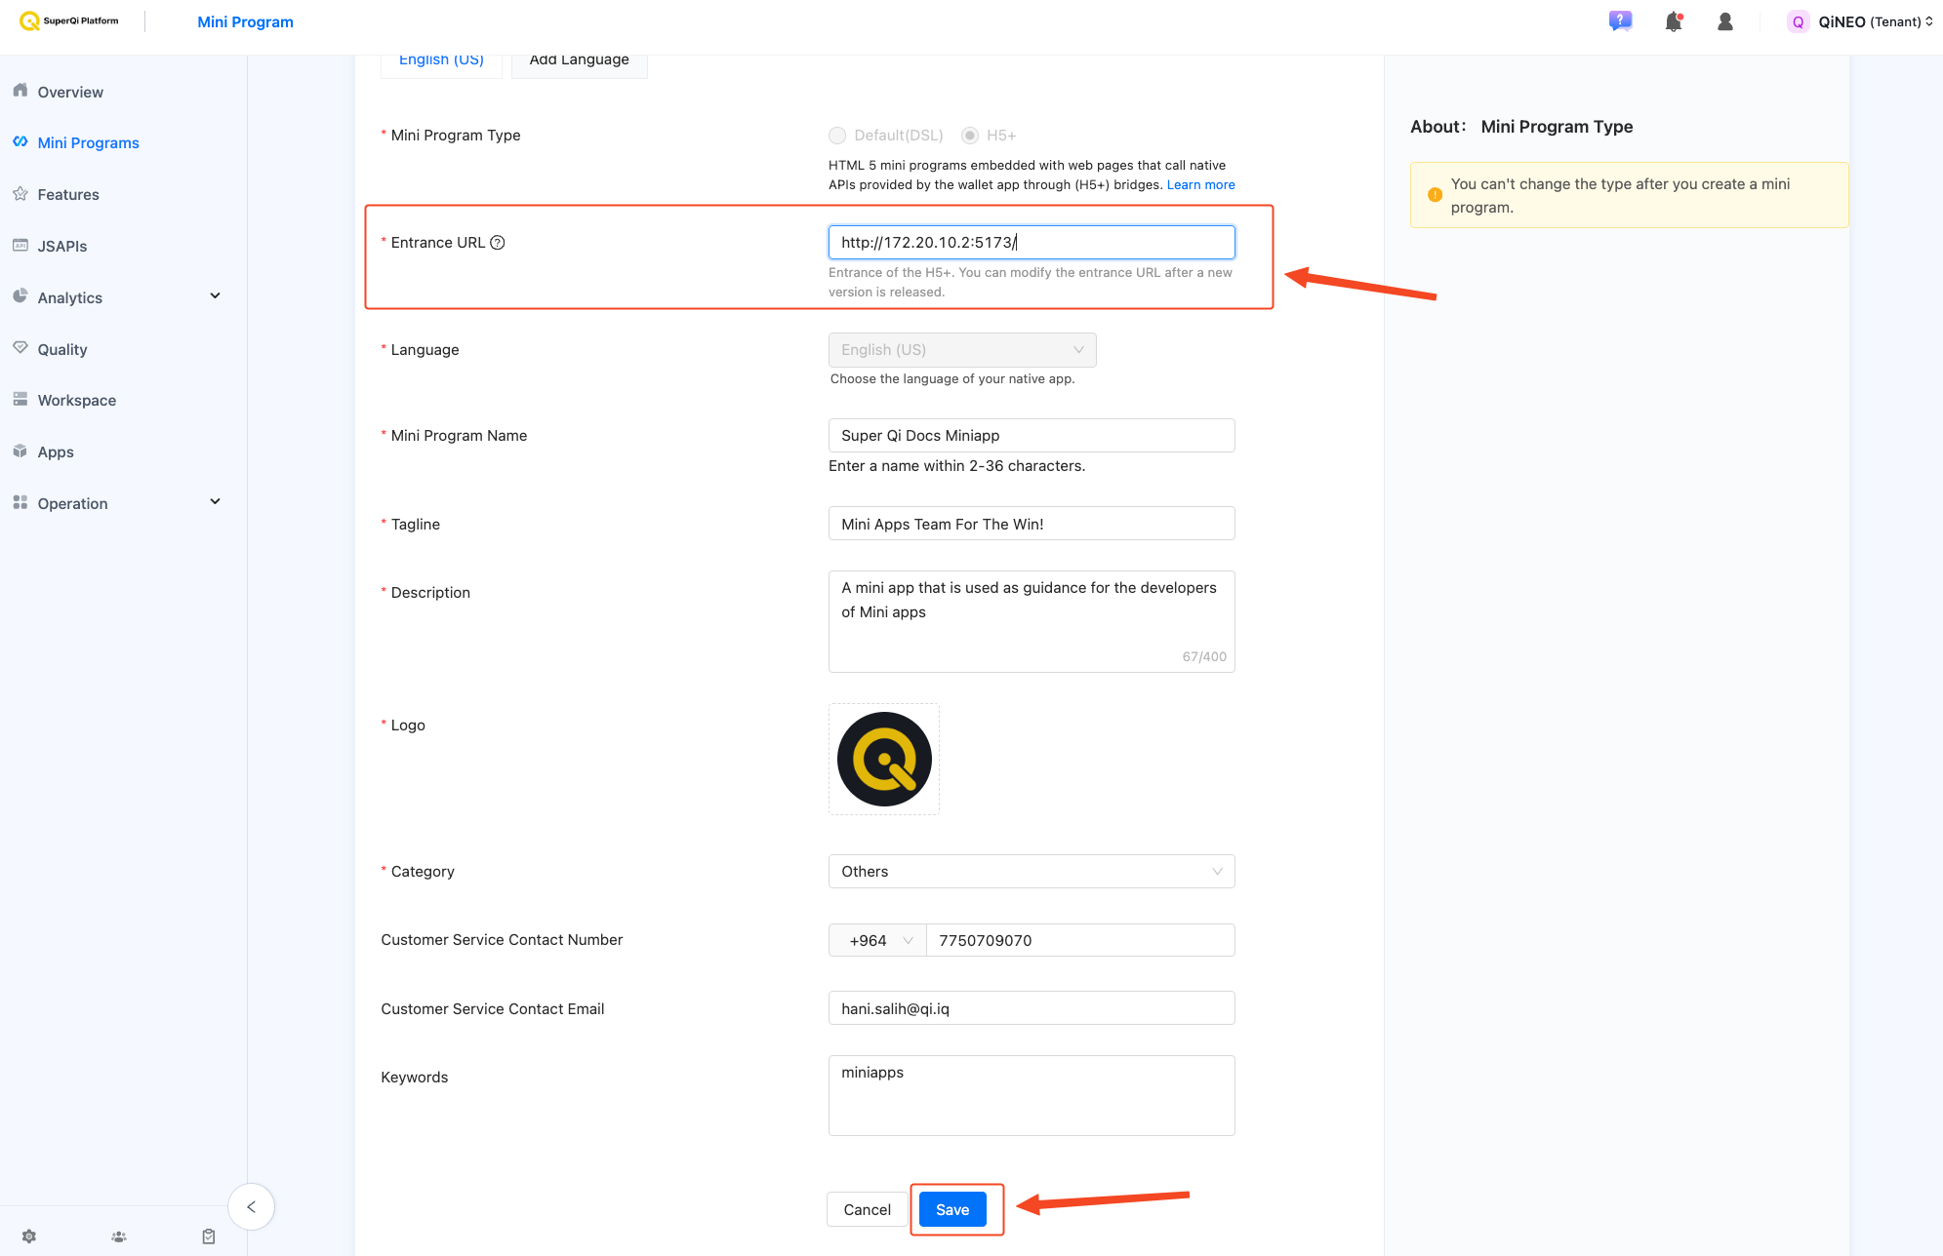Open the Mini Program top navigation tab

(x=245, y=21)
